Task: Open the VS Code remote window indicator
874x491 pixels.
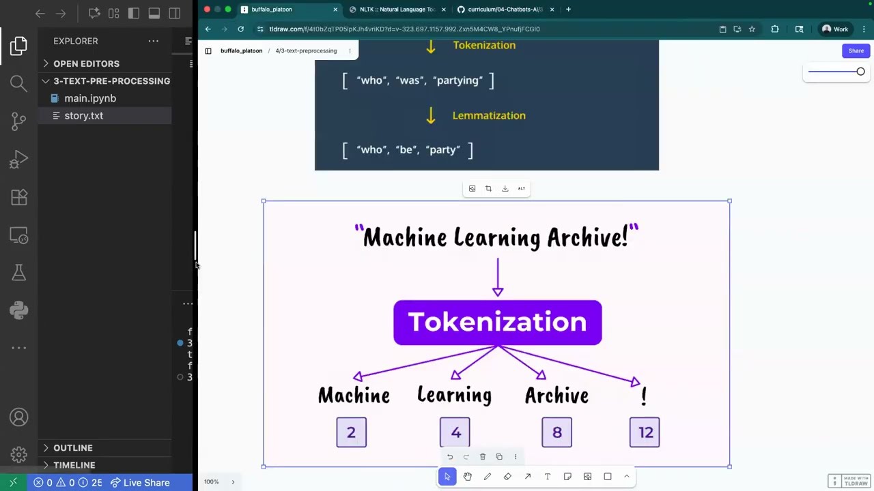Action: tap(13, 483)
